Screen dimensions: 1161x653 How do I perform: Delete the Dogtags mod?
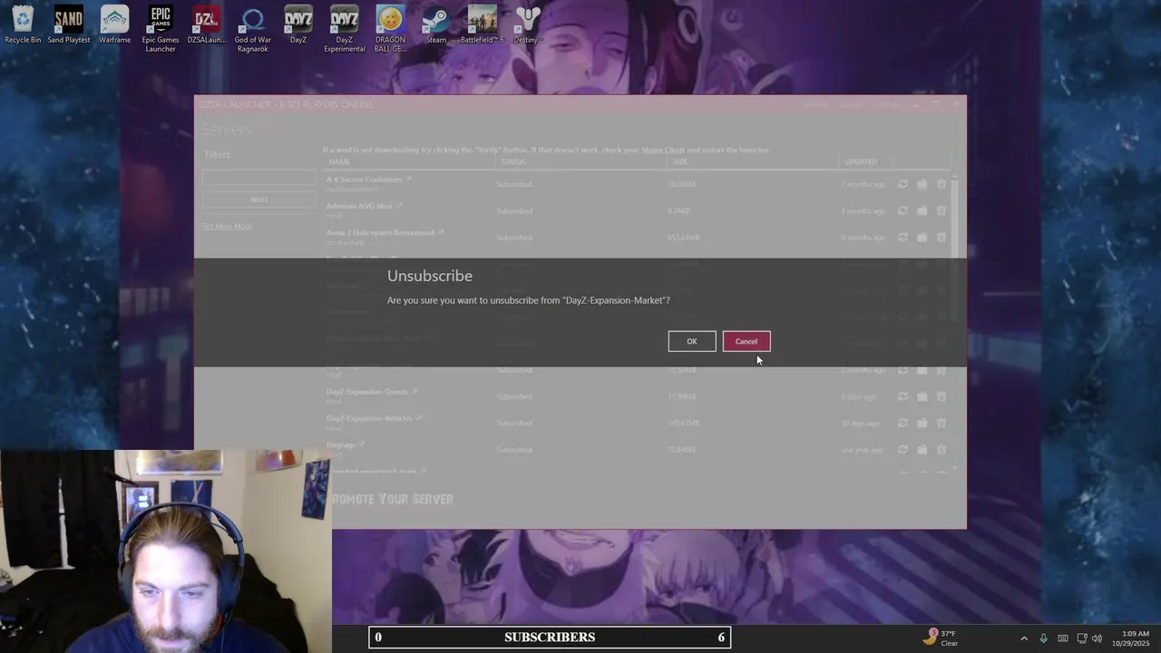pyautogui.click(x=941, y=449)
